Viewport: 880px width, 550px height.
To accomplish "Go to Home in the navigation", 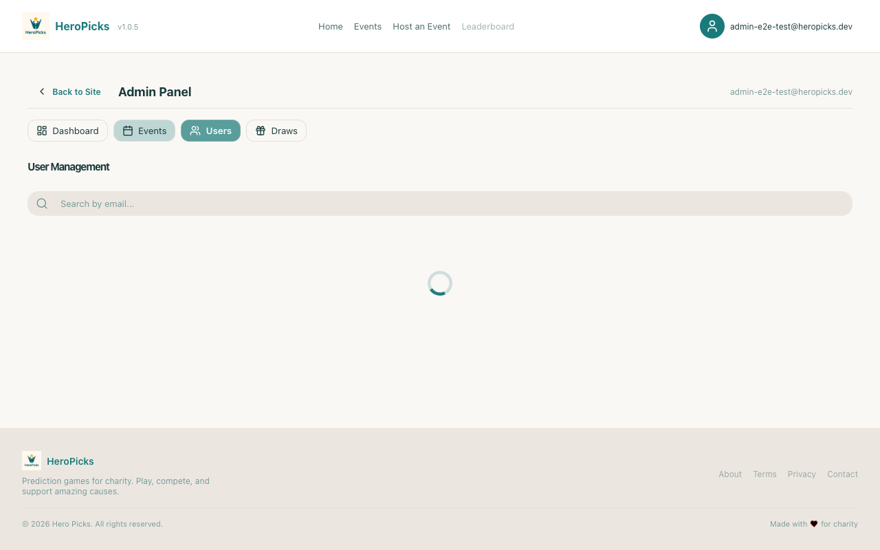I will (330, 26).
